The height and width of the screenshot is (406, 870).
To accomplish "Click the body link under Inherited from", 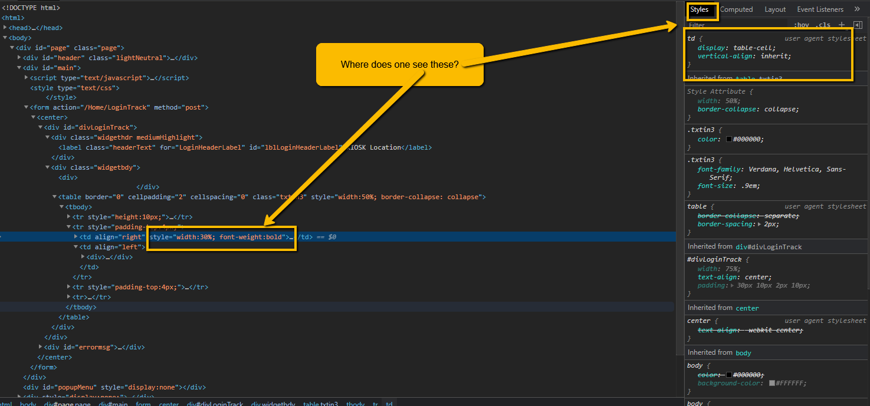I will coord(743,352).
